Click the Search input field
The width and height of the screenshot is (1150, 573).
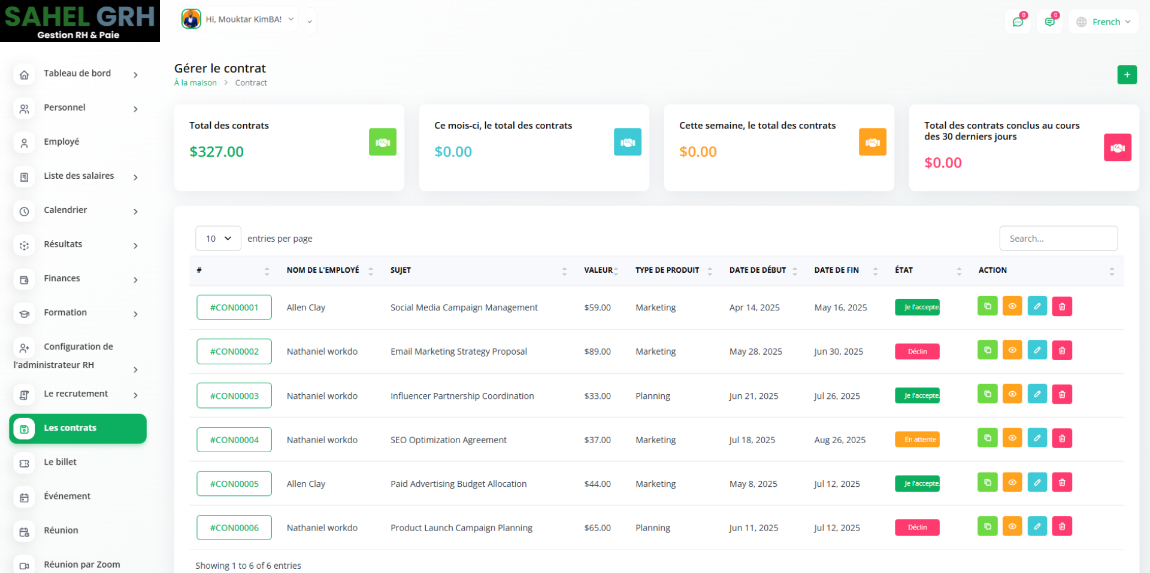pos(1058,239)
